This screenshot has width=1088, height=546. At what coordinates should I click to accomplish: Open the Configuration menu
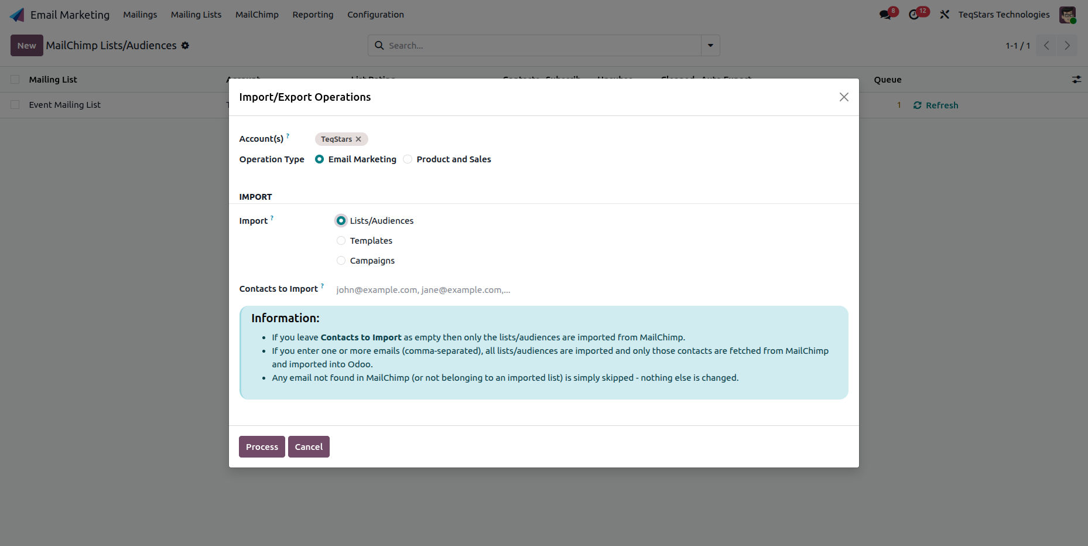(x=375, y=15)
